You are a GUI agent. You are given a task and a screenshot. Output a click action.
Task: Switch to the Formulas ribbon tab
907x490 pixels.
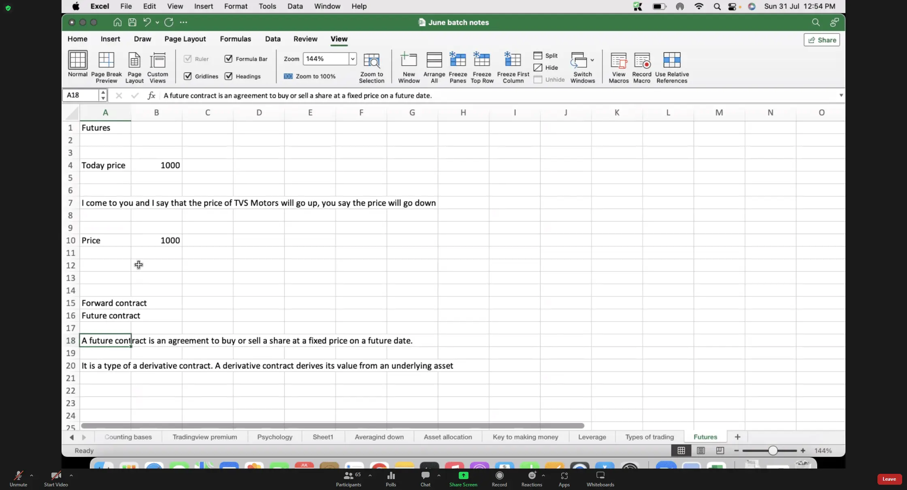pos(235,39)
